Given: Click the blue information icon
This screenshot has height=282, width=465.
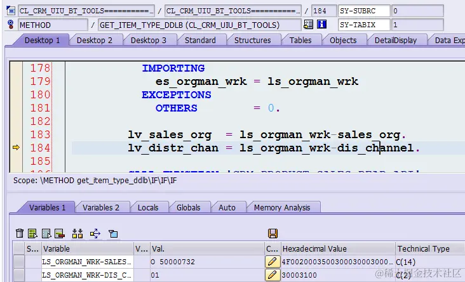Looking at the screenshot, I should [321, 24].
